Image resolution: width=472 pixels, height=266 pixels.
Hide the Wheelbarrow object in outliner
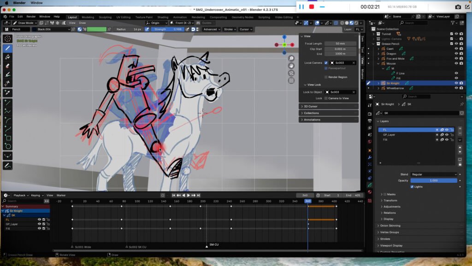tap(456, 88)
